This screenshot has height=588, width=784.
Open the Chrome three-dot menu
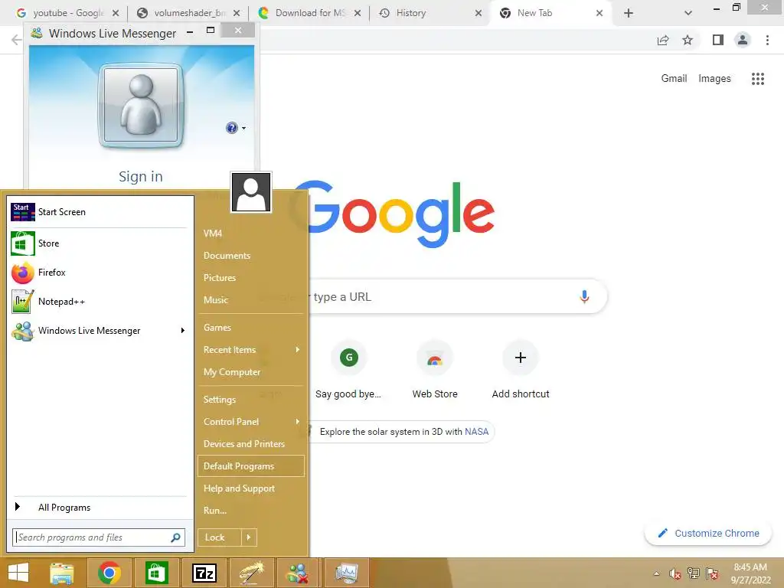(x=767, y=40)
